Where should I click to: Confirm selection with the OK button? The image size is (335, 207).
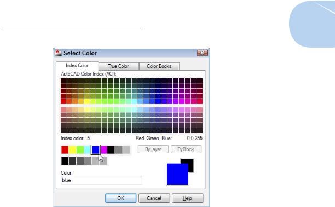point(121,198)
